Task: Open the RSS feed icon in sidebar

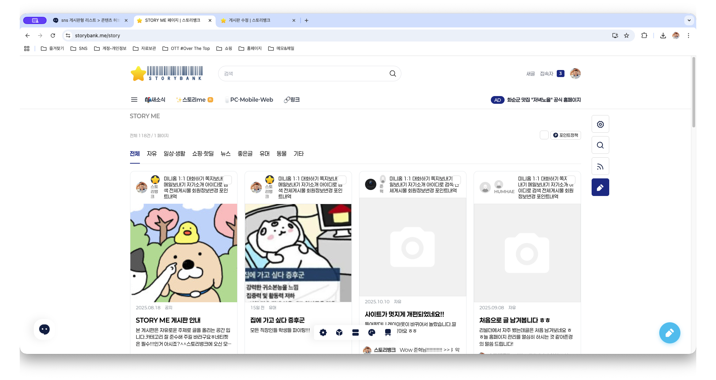Action: click(x=600, y=166)
